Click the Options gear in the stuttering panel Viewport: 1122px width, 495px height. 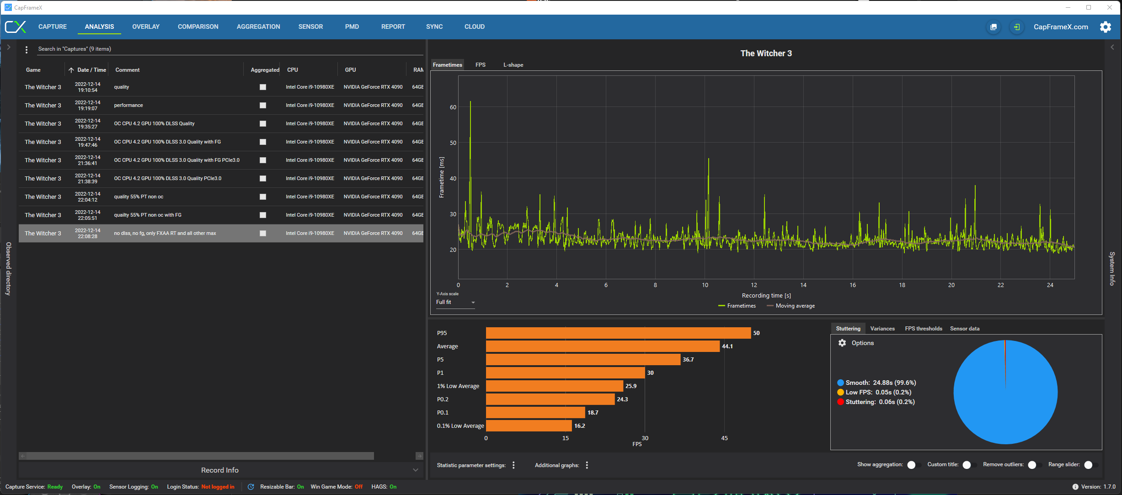click(x=842, y=343)
